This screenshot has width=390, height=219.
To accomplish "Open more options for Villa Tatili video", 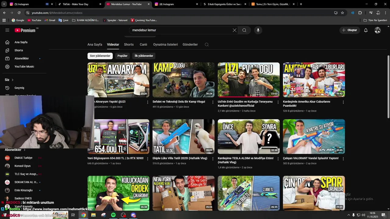I will 213,159.
